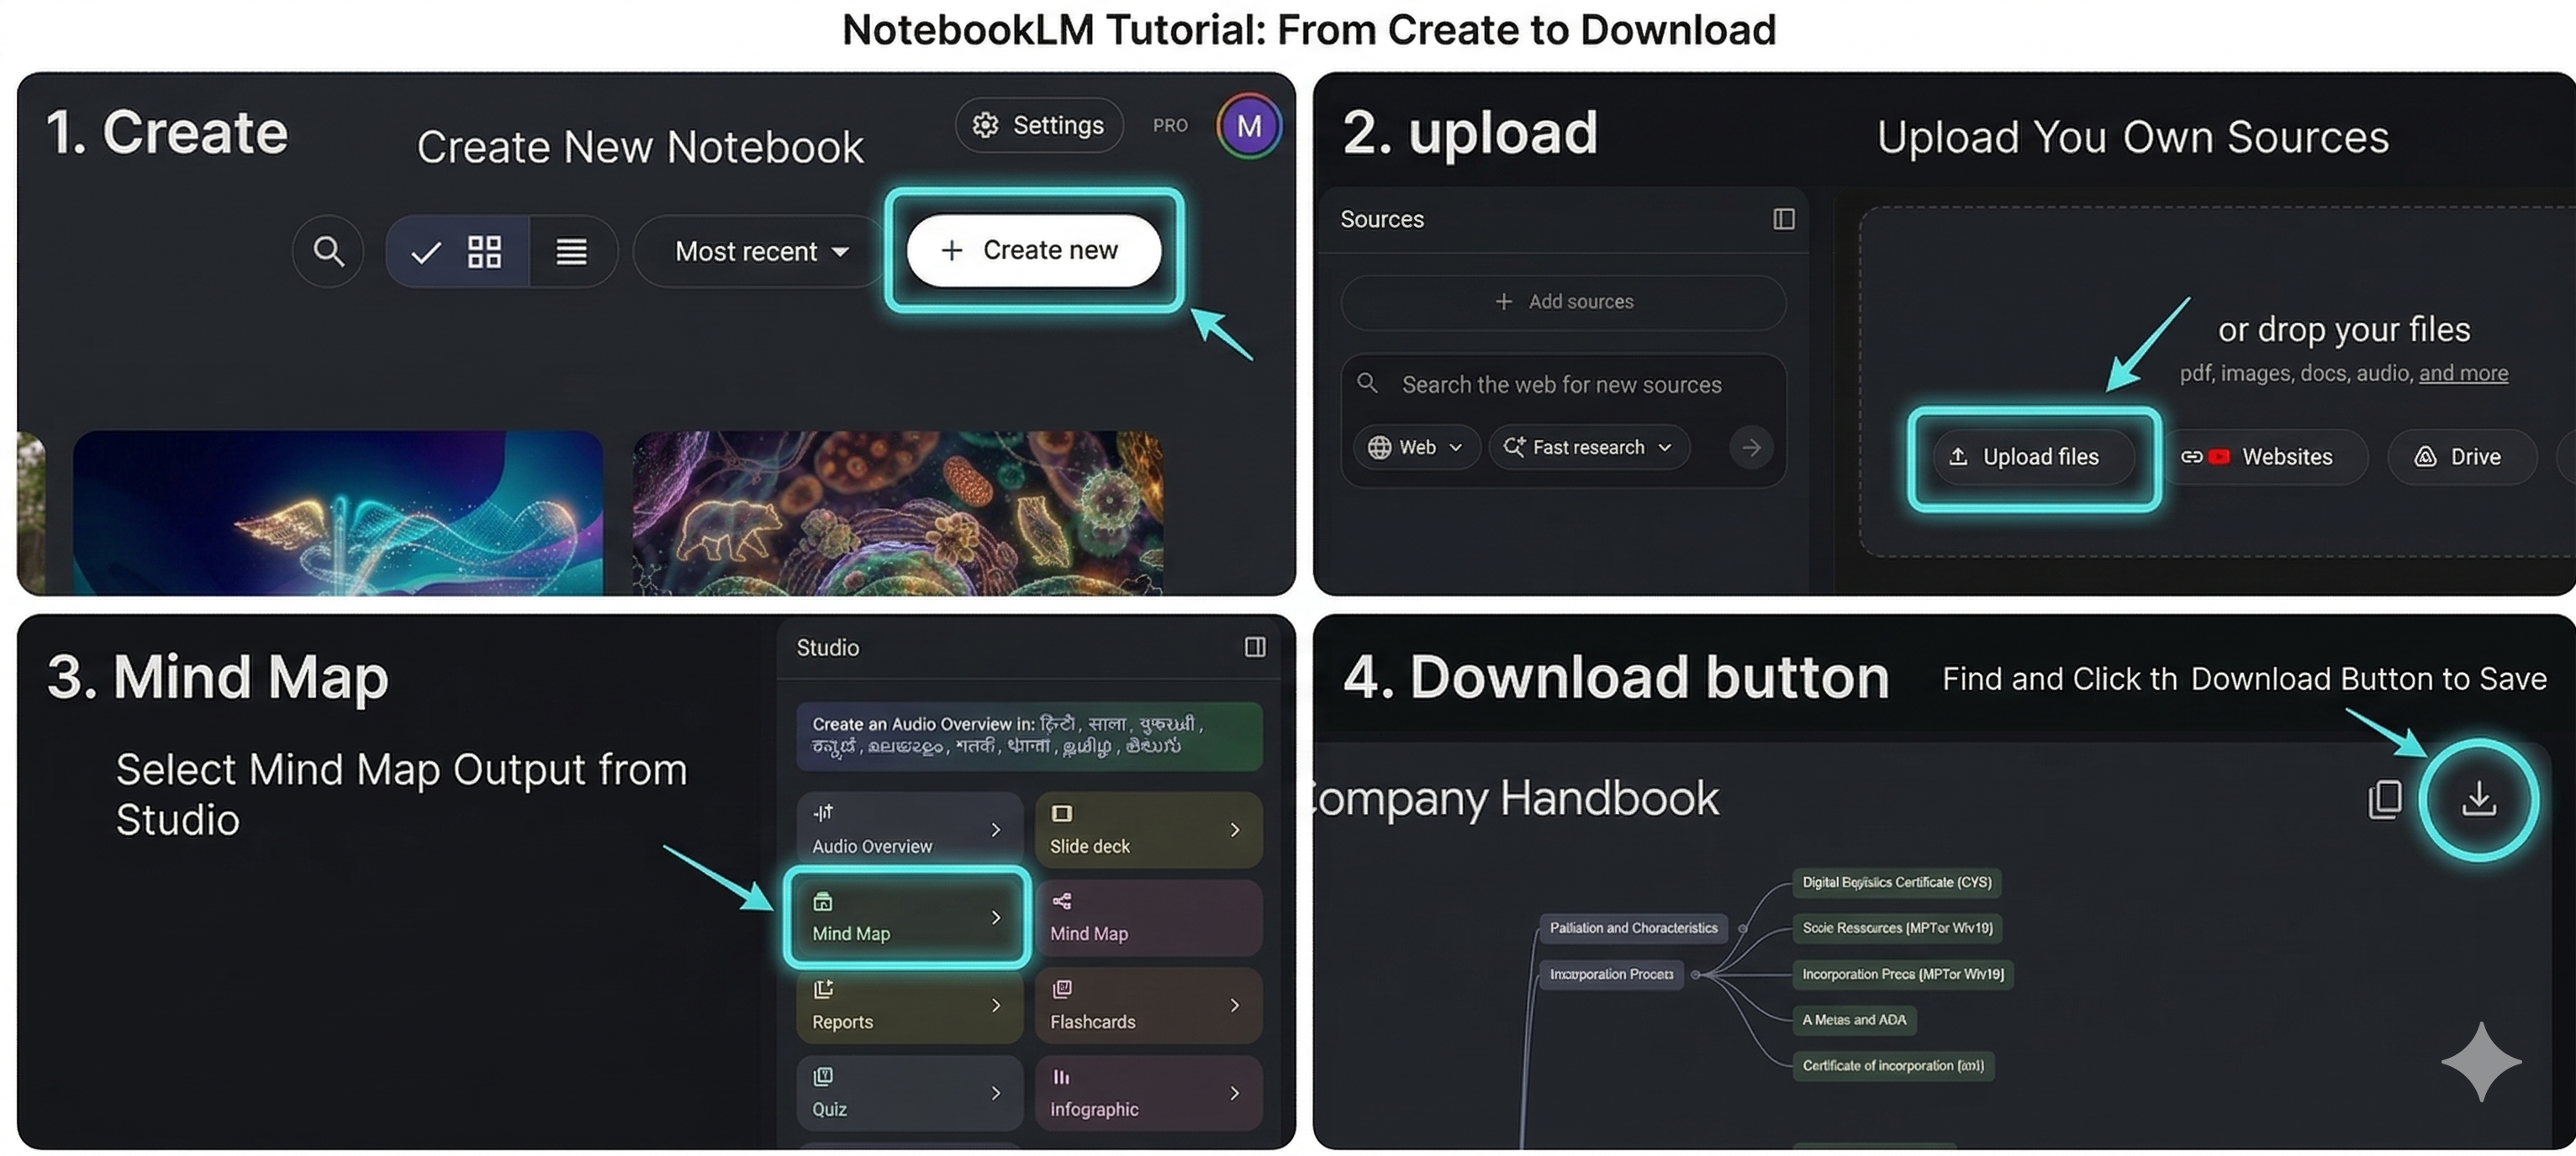The image size is (2576, 1156).
Task: Click the download icon for the mind map
Action: (2478, 798)
